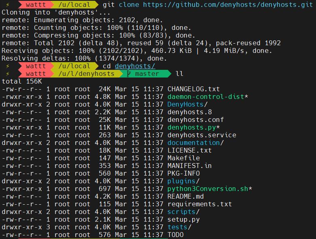The width and height of the screenshot is (316, 239).
Task: Click the scripts/ directory name
Action: 183,212
